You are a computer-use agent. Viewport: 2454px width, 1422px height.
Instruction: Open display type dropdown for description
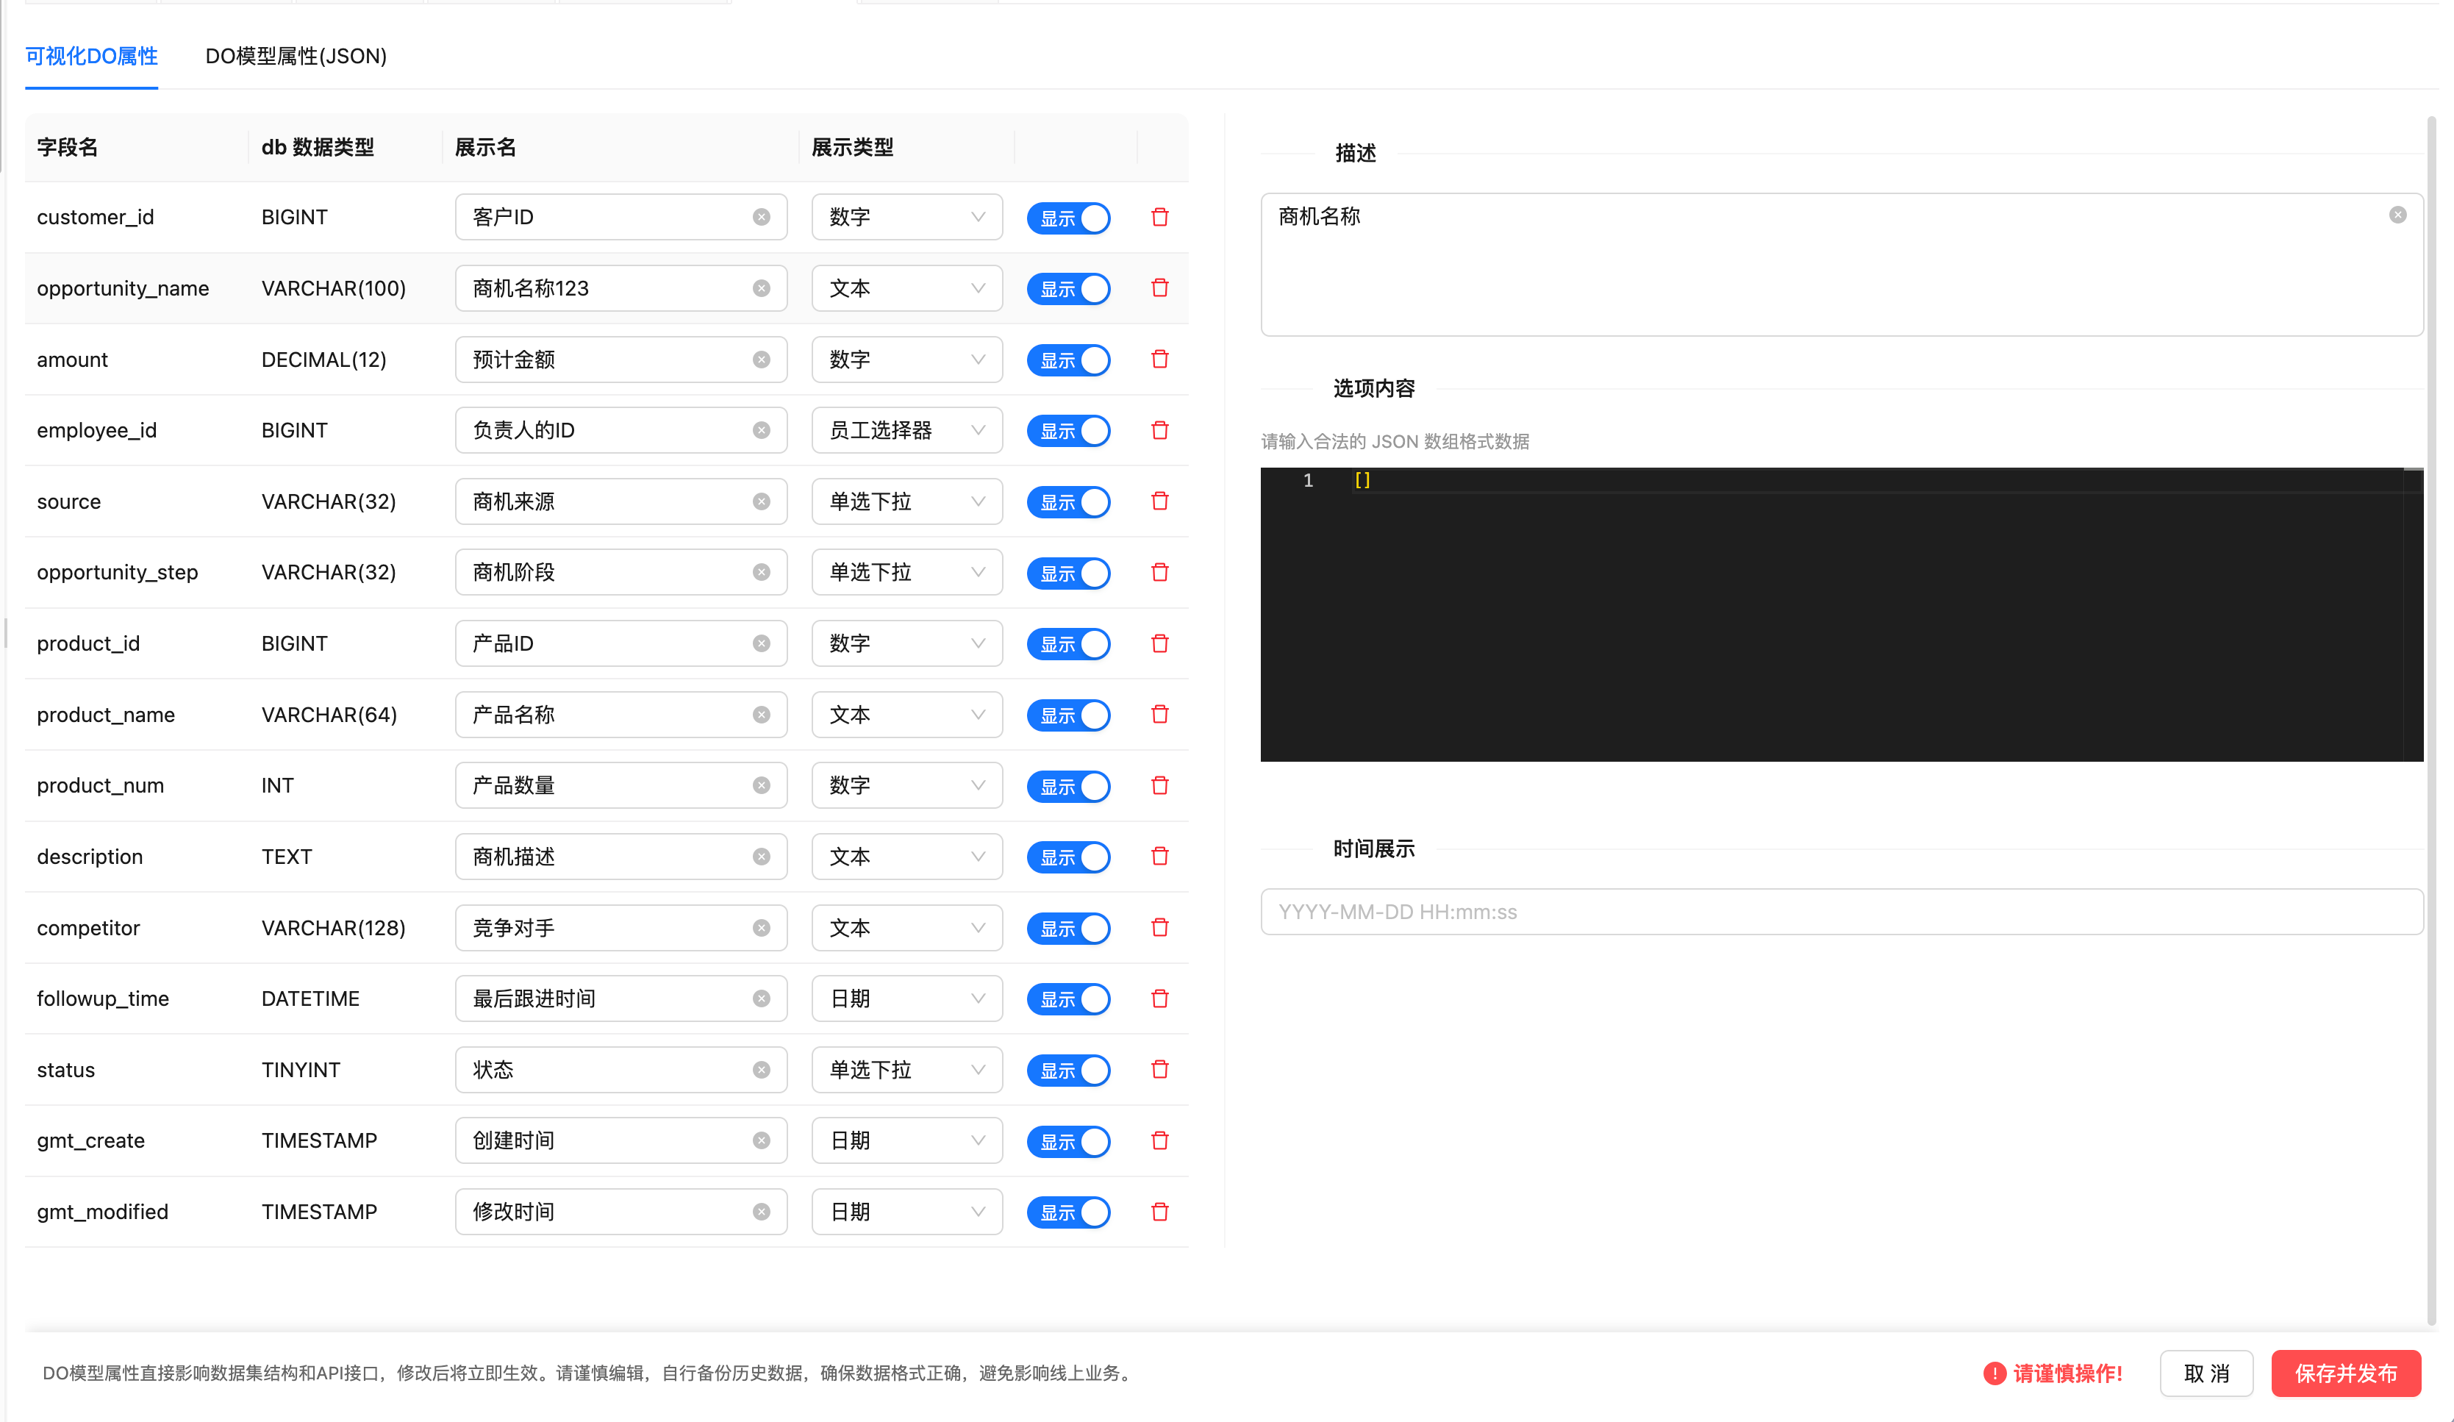pos(906,857)
